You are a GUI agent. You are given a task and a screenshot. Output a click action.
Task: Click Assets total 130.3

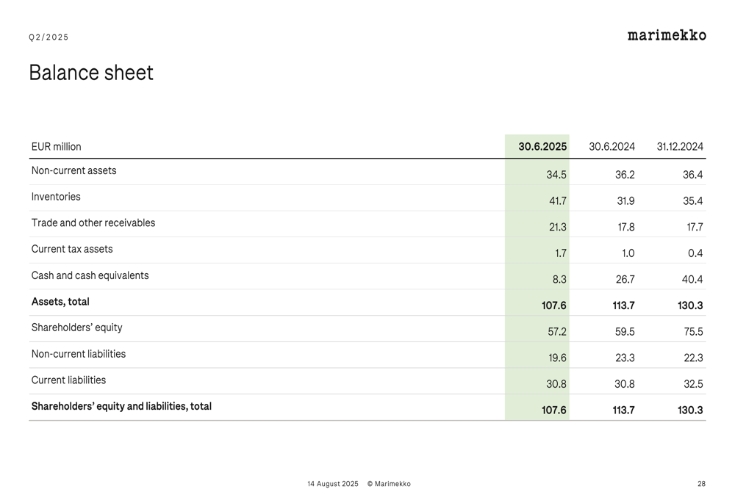(x=690, y=305)
